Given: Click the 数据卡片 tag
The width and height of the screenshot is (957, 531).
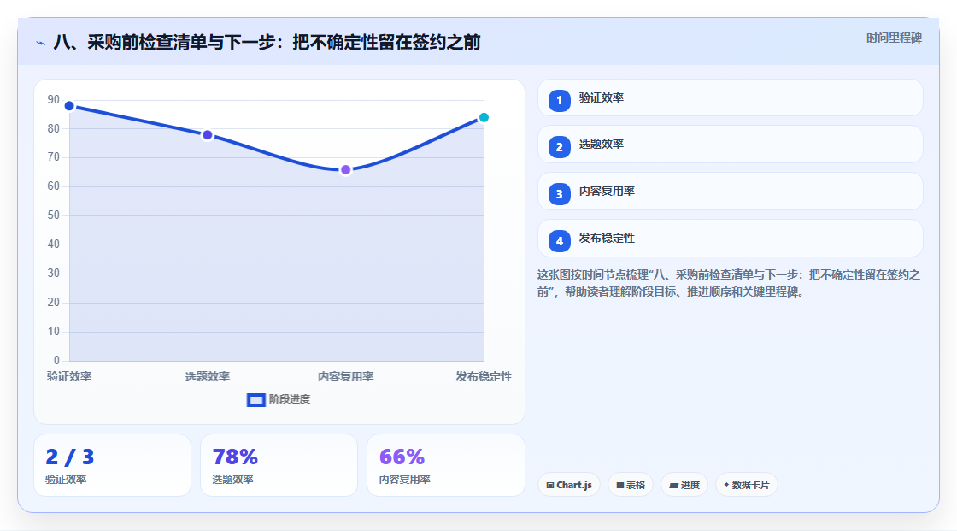Looking at the screenshot, I should pos(747,485).
